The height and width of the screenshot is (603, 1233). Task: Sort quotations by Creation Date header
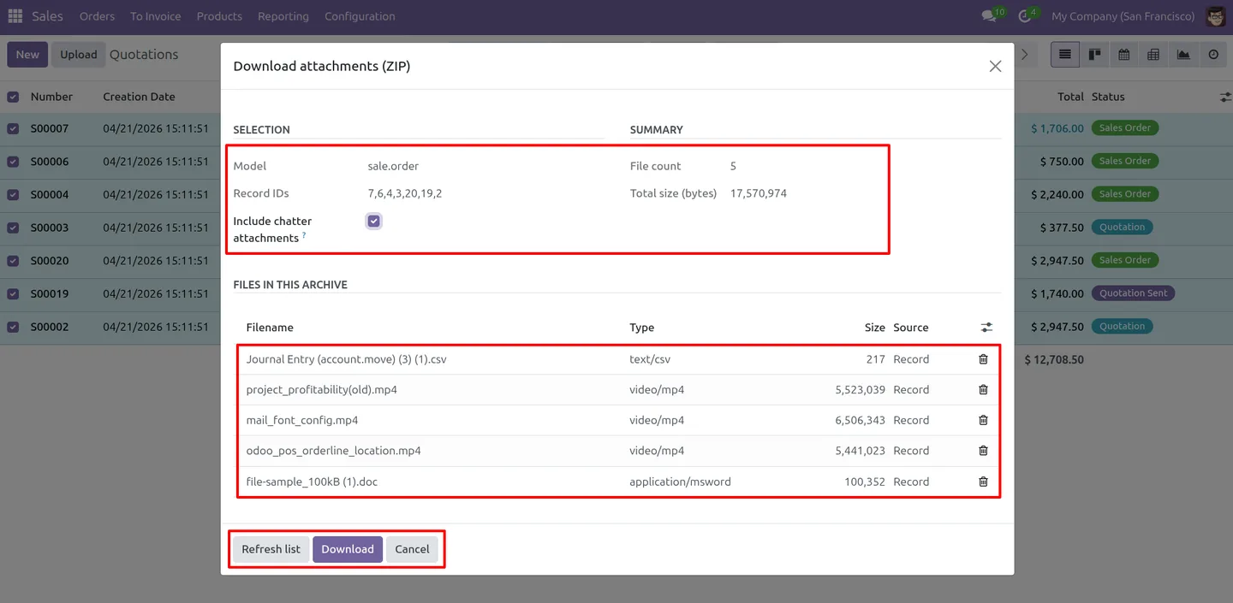pyautogui.click(x=139, y=98)
